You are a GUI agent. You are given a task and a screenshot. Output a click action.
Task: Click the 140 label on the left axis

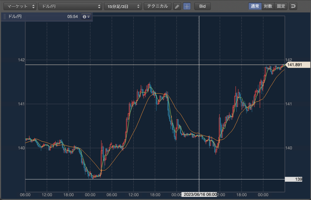21,148
